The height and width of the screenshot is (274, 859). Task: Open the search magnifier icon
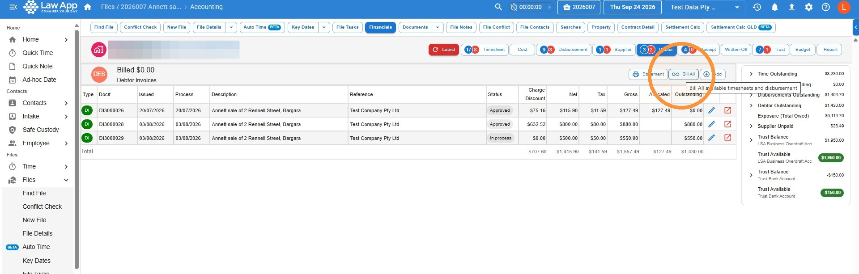pyautogui.click(x=498, y=7)
